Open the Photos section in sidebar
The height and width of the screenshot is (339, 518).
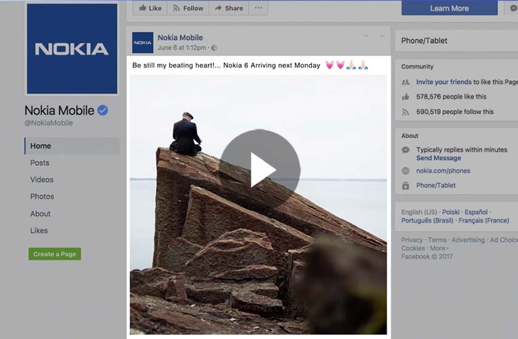(x=42, y=197)
